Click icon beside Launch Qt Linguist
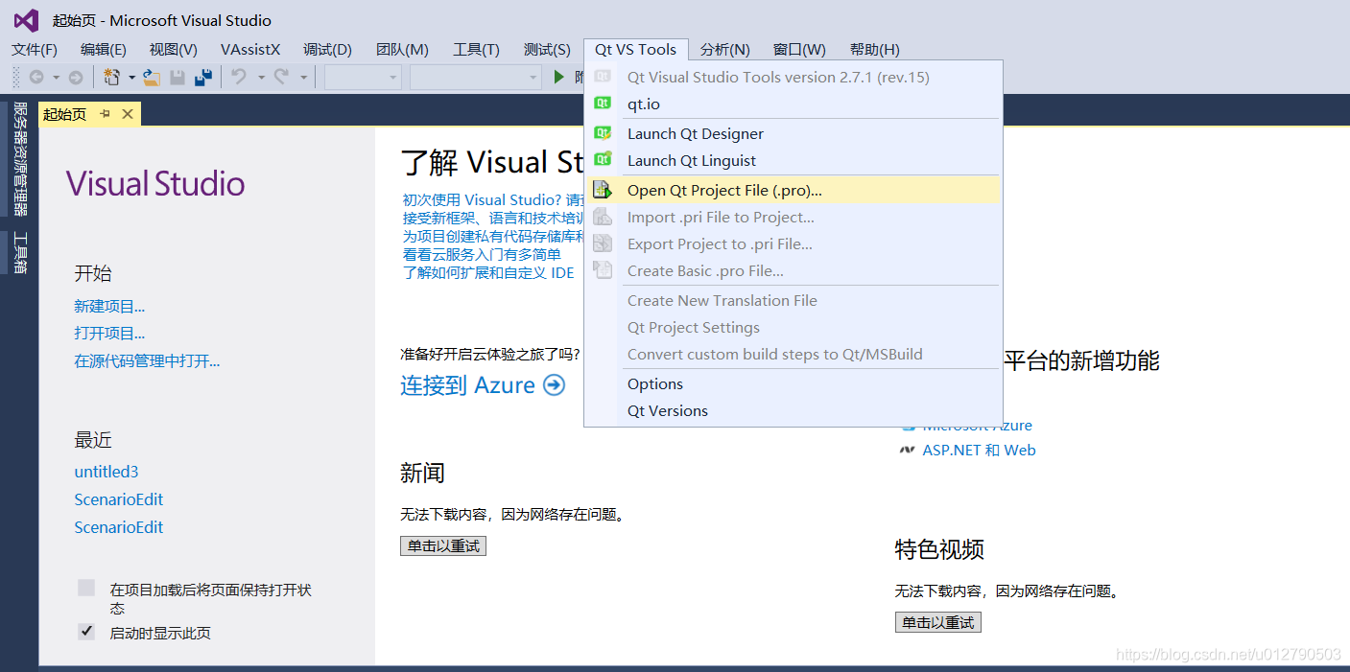This screenshot has height=672, width=1350. tap(603, 160)
